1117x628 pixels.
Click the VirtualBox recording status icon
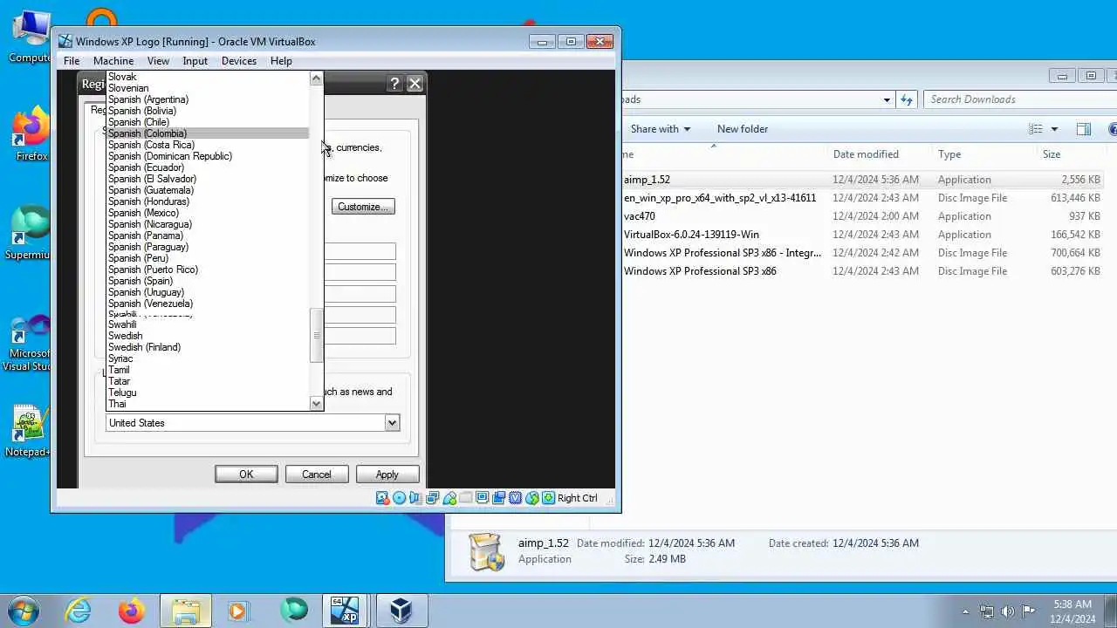click(x=498, y=498)
